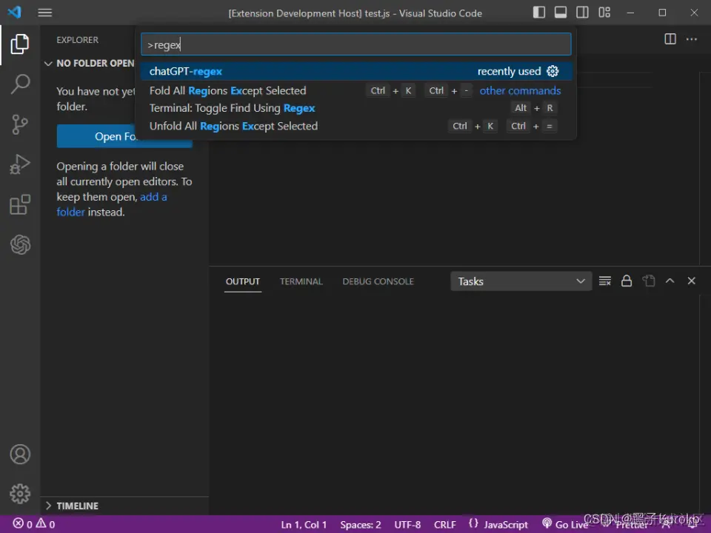Toggle output auto scroll lock
Image resolution: width=711 pixels, height=533 pixels.
[627, 281]
